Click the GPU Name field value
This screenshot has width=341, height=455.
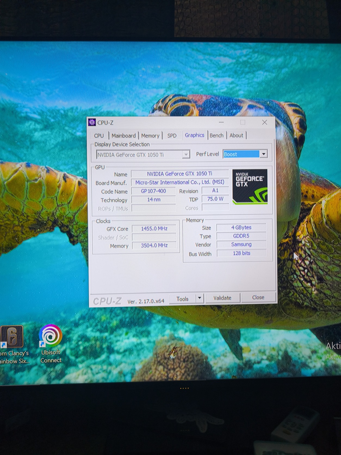point(179,174)
